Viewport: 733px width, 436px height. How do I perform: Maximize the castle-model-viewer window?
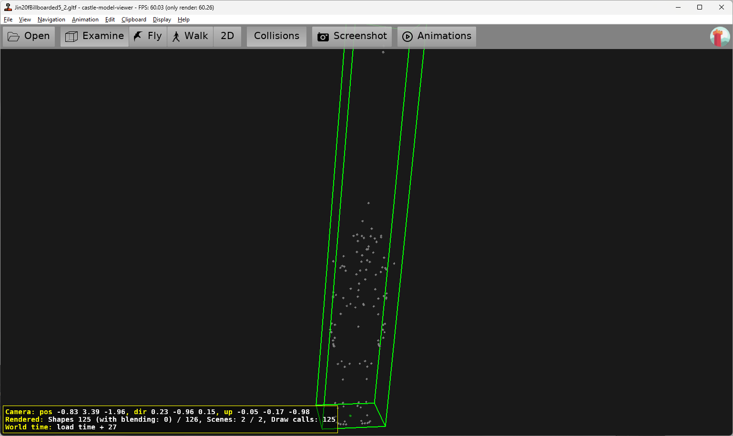[x=699, y=7]
